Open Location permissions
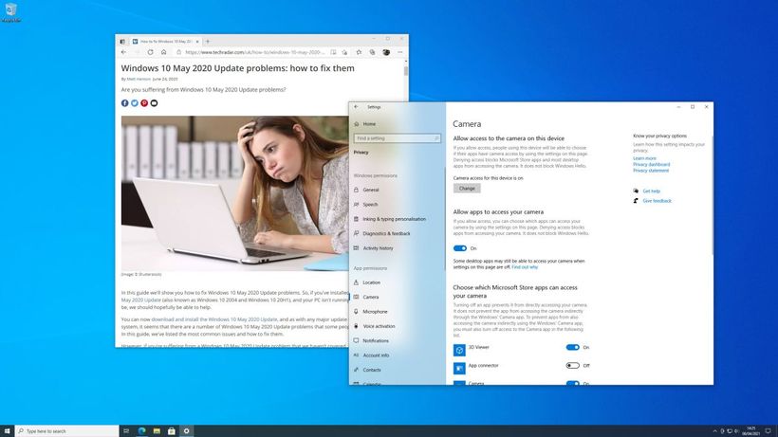This screenshot has width=778, height=437. 371,282
